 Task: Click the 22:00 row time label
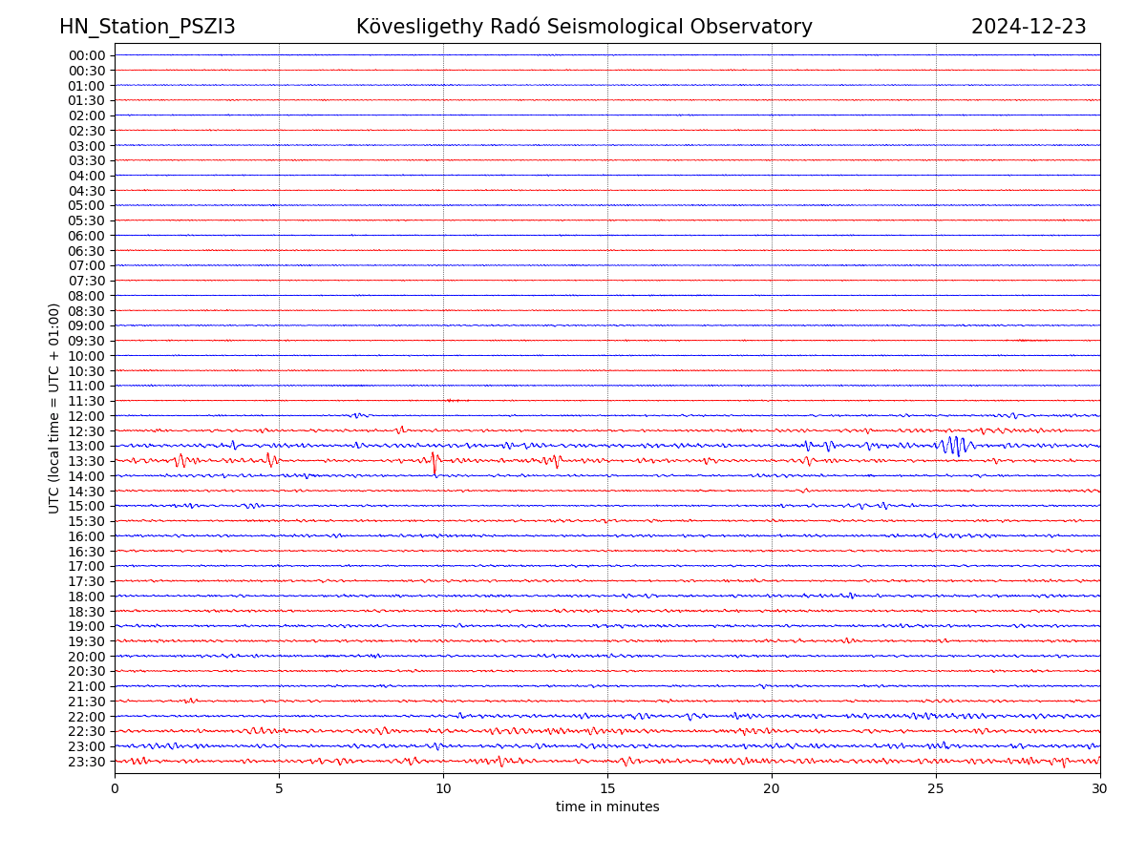tap(86, 717)
